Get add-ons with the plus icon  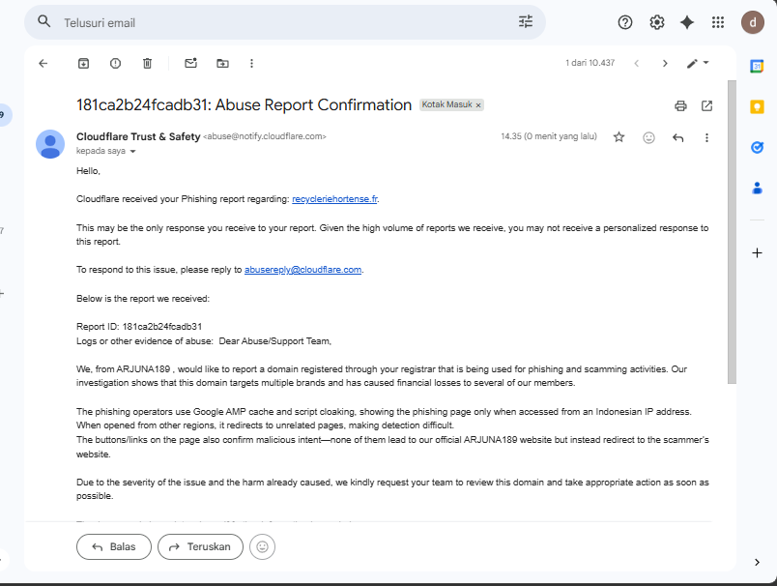[757, 253]
